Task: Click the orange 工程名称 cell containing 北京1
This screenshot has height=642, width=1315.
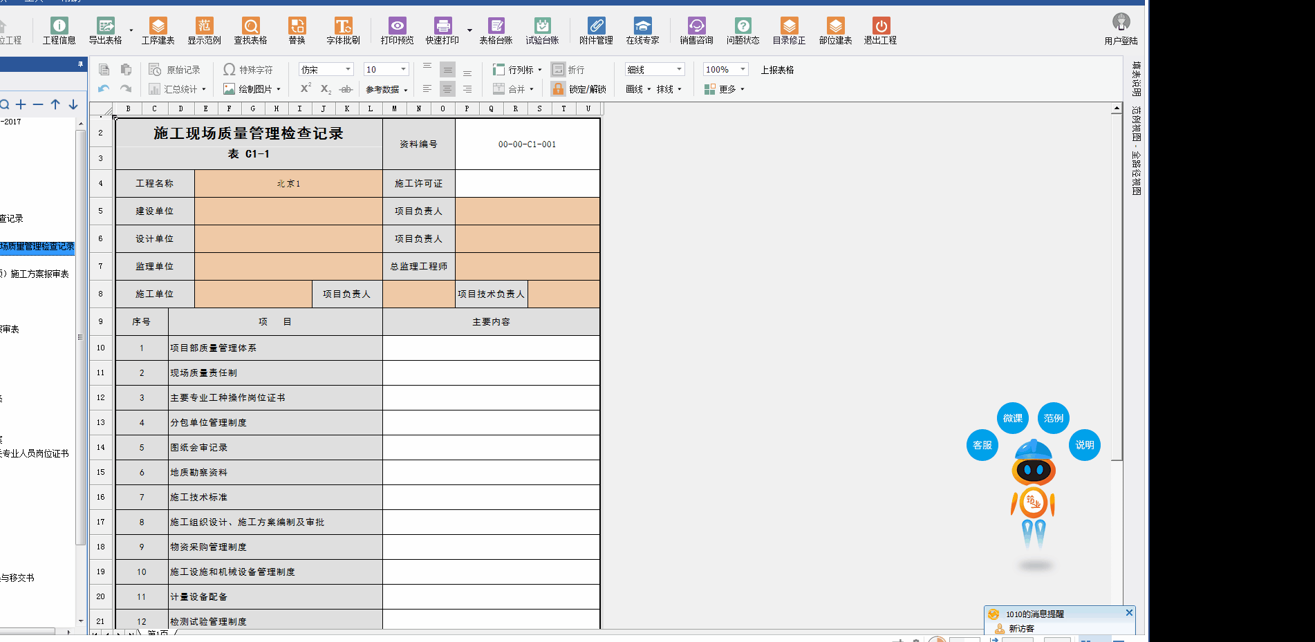Action: (x=288, y=184)
